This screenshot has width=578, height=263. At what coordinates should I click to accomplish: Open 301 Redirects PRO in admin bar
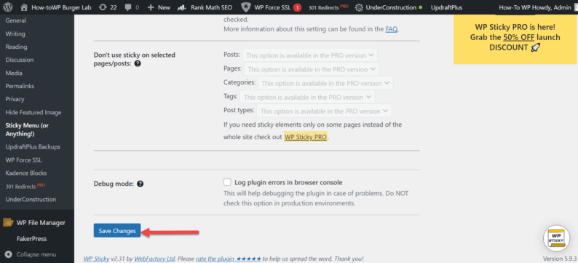328,7
